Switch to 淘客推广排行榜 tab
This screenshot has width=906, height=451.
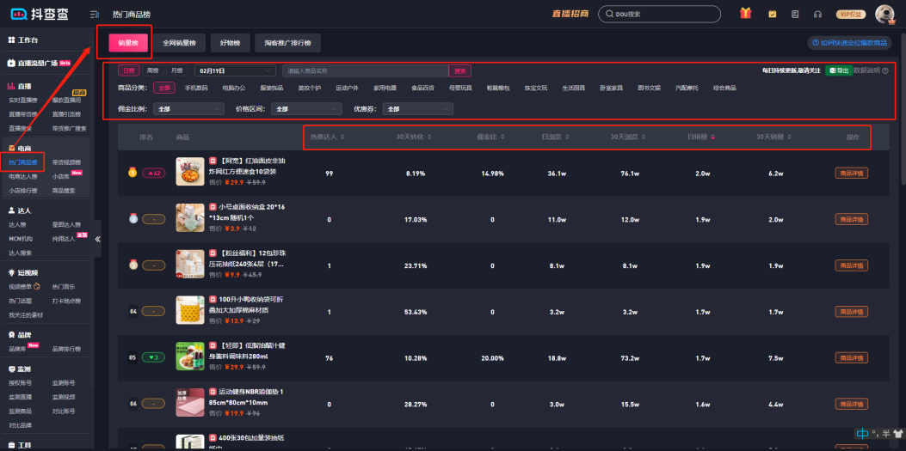[287, 42]
